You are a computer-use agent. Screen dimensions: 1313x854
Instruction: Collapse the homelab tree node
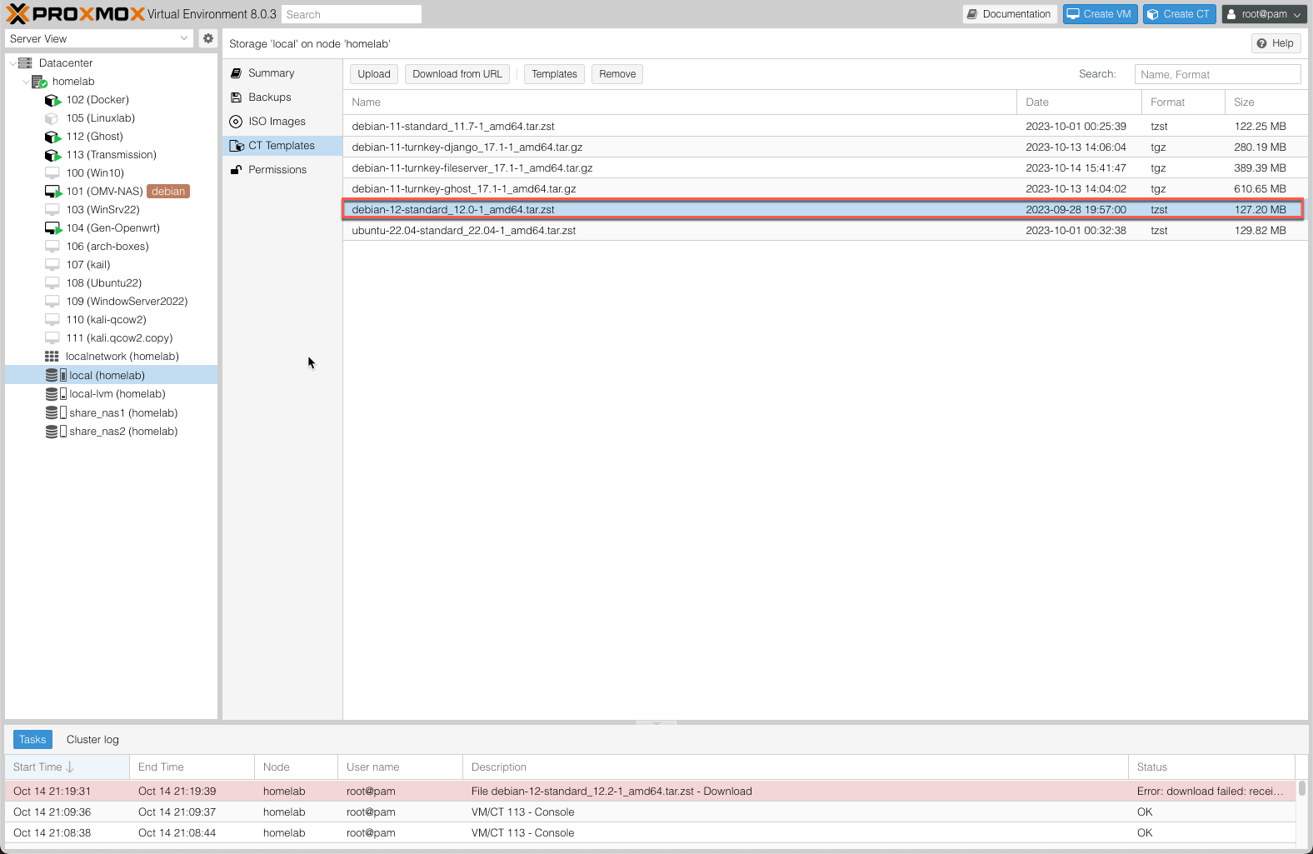pyautogui.click(x=26, y=82)
